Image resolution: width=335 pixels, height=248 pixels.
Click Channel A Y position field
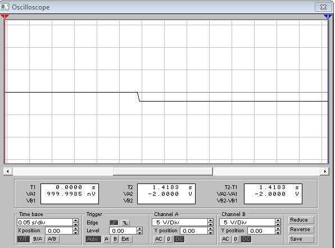[194, 231]
